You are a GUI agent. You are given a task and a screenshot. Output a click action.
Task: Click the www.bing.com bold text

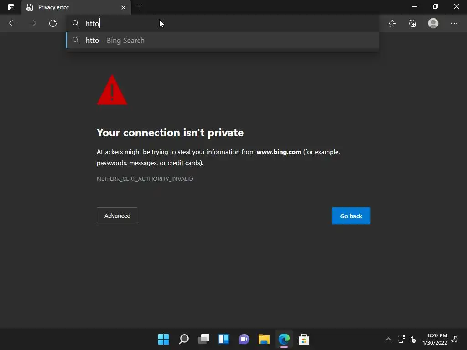(x=279, y=152)
